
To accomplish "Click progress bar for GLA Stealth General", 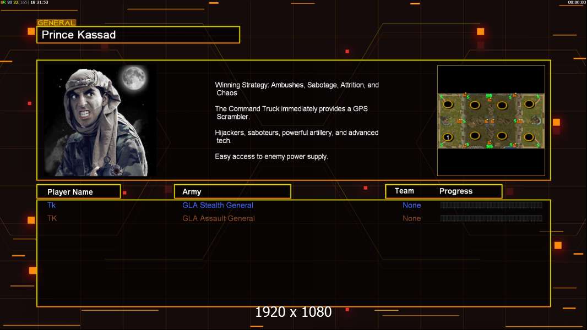I will click(491, 205).
